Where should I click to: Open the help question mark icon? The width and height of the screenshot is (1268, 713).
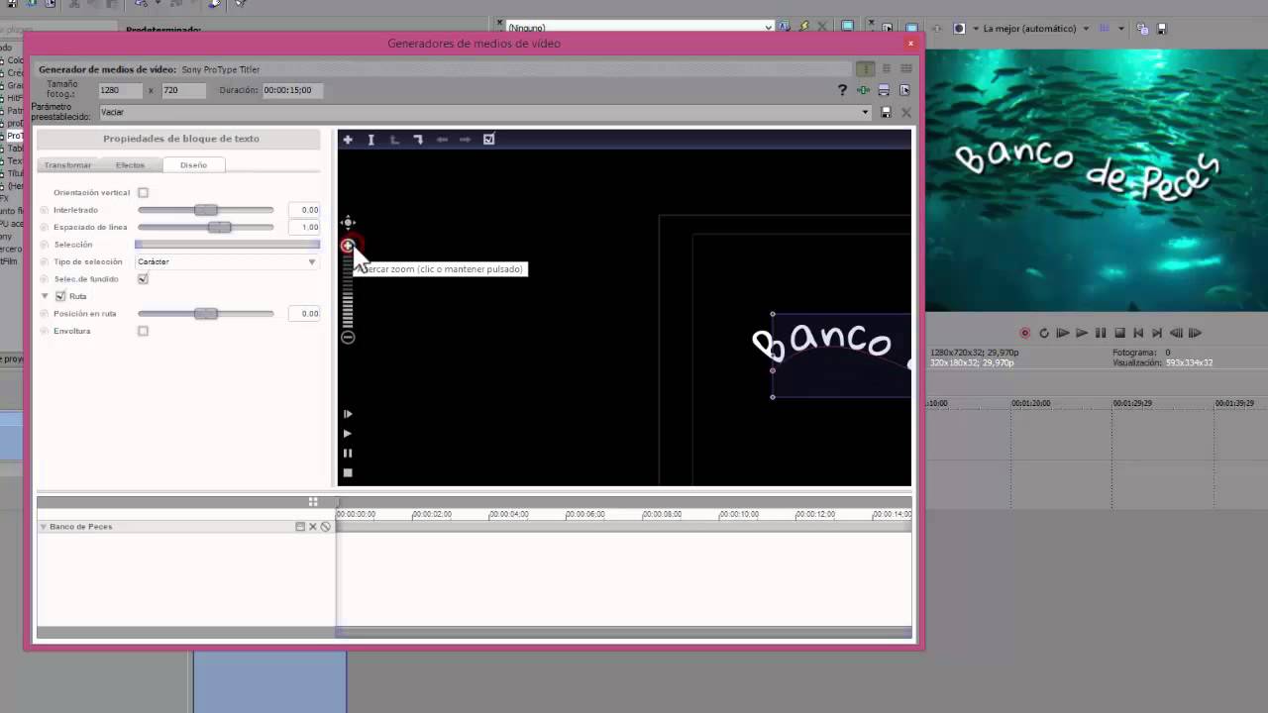[843, 90]
